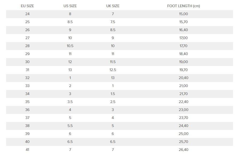The image size is (241, 156).
Task: Click foot length 23,00 value
Action: [184, 110]
